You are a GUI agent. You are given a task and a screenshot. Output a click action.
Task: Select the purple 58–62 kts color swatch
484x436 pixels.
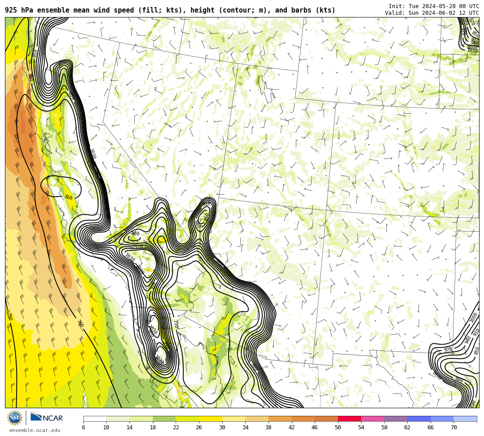tap(396, 419)
